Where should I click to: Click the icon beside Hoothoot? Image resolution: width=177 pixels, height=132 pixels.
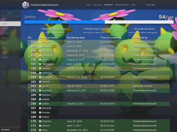40,91
